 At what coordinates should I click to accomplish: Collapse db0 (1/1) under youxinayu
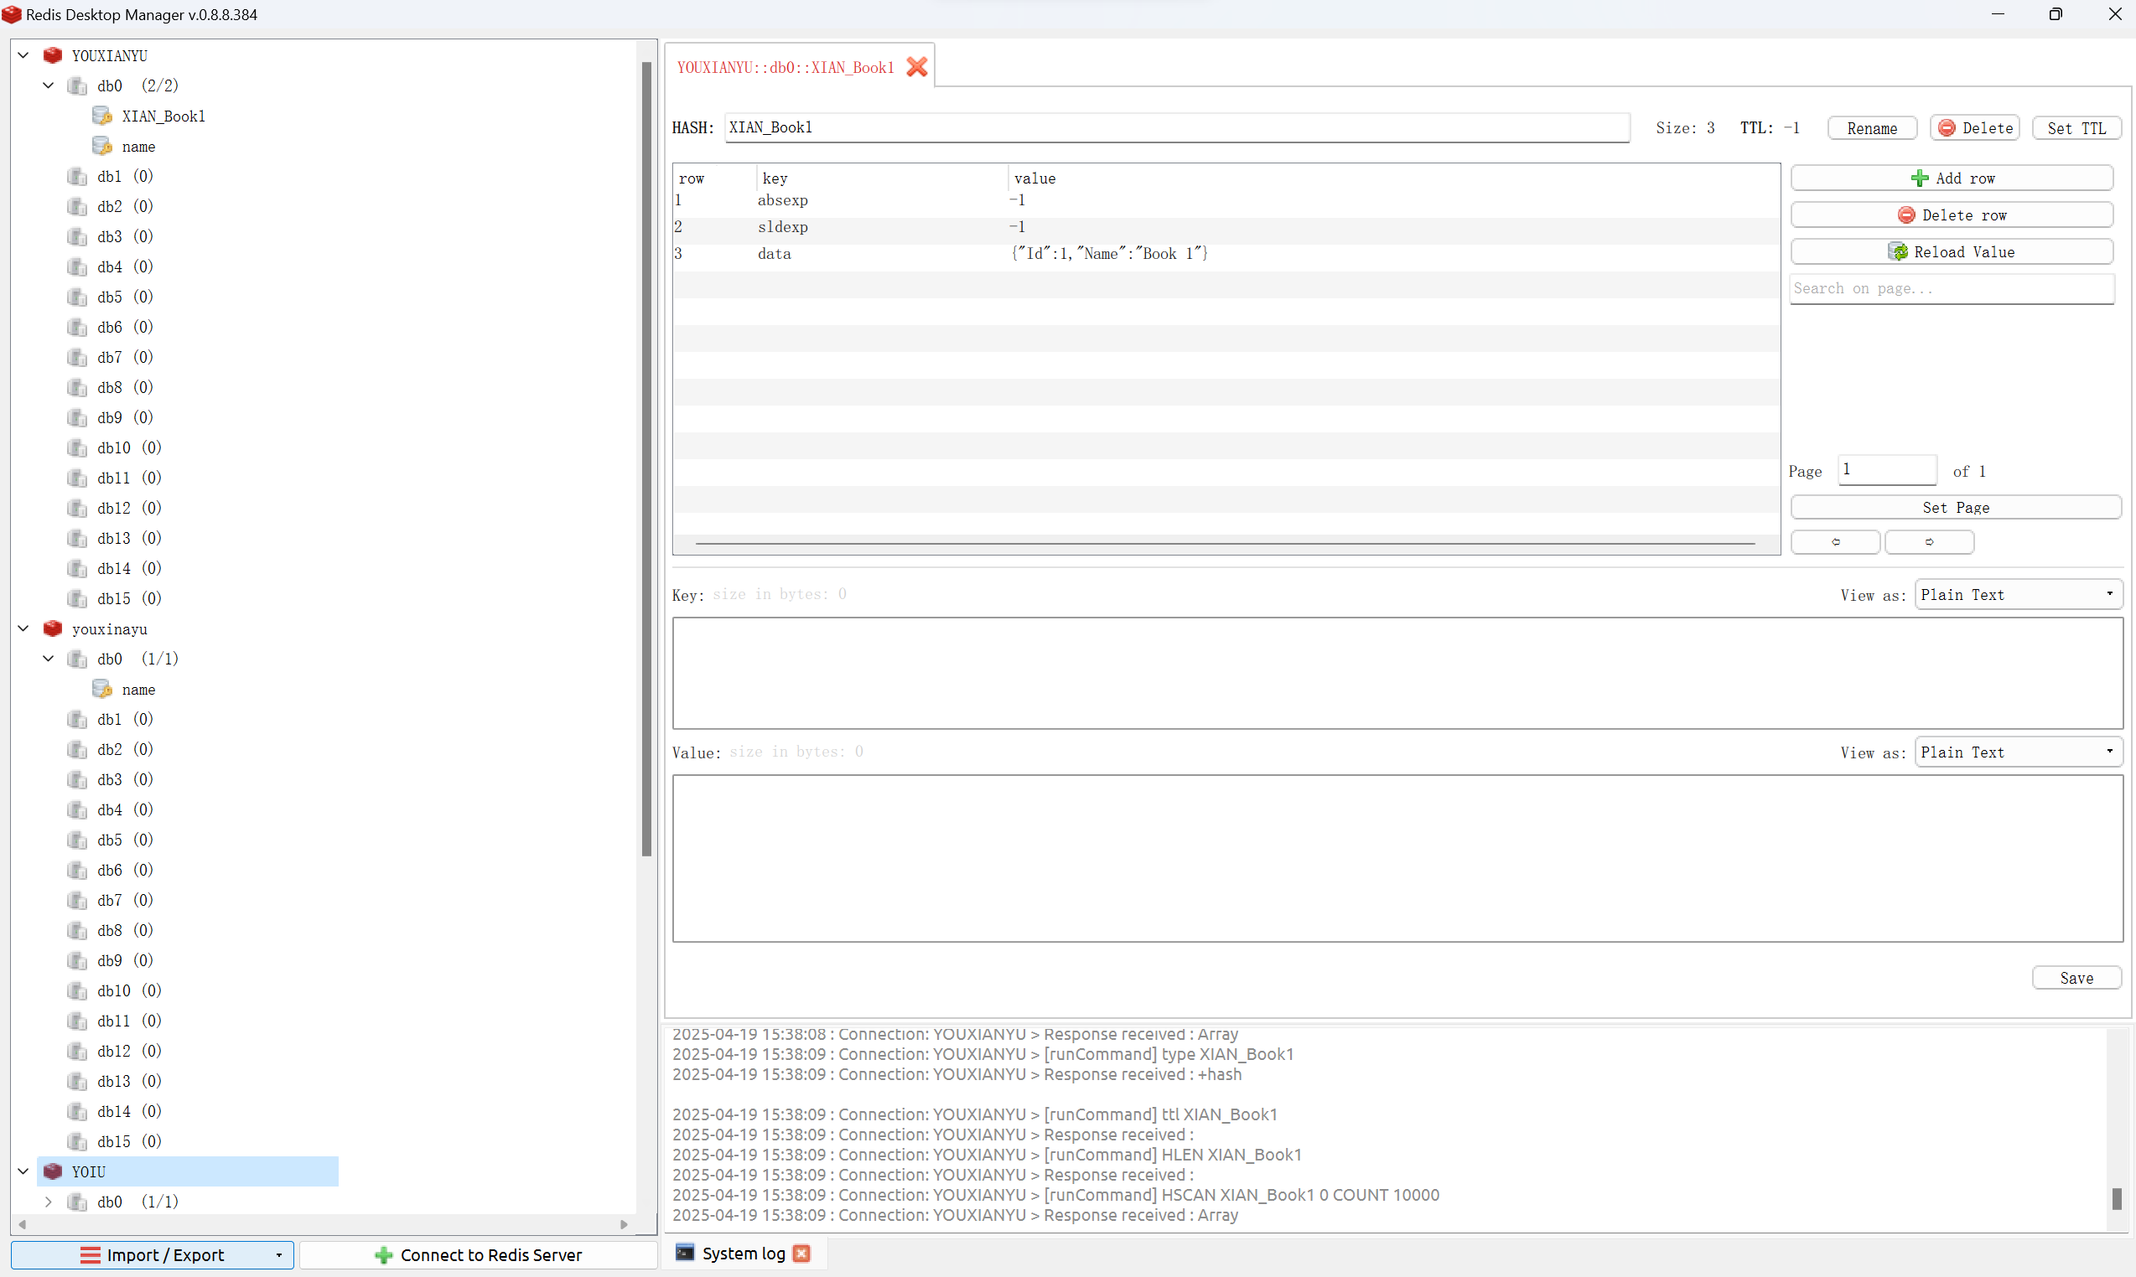tap(49, 659)
